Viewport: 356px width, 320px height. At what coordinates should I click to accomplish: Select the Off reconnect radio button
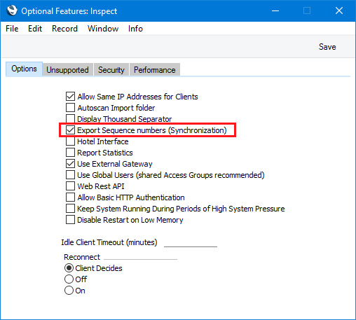point(69,279)
